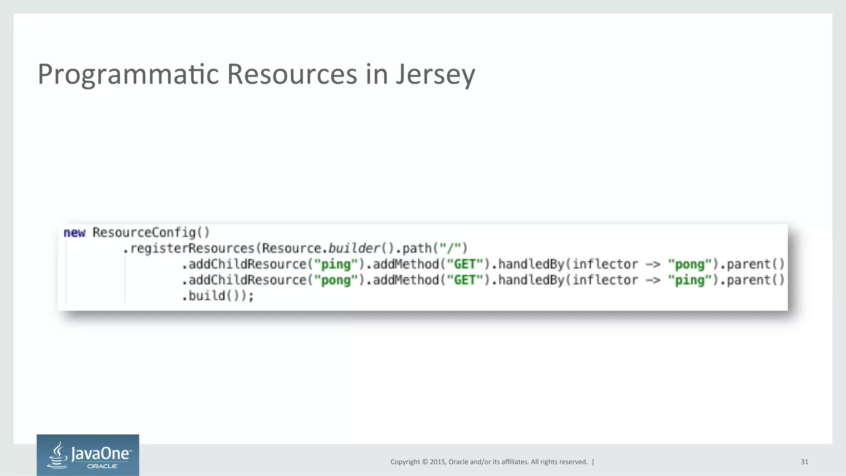Click the first addChildResource "ping" string
This screenshot has height=476, width=846.
[336, 264]
